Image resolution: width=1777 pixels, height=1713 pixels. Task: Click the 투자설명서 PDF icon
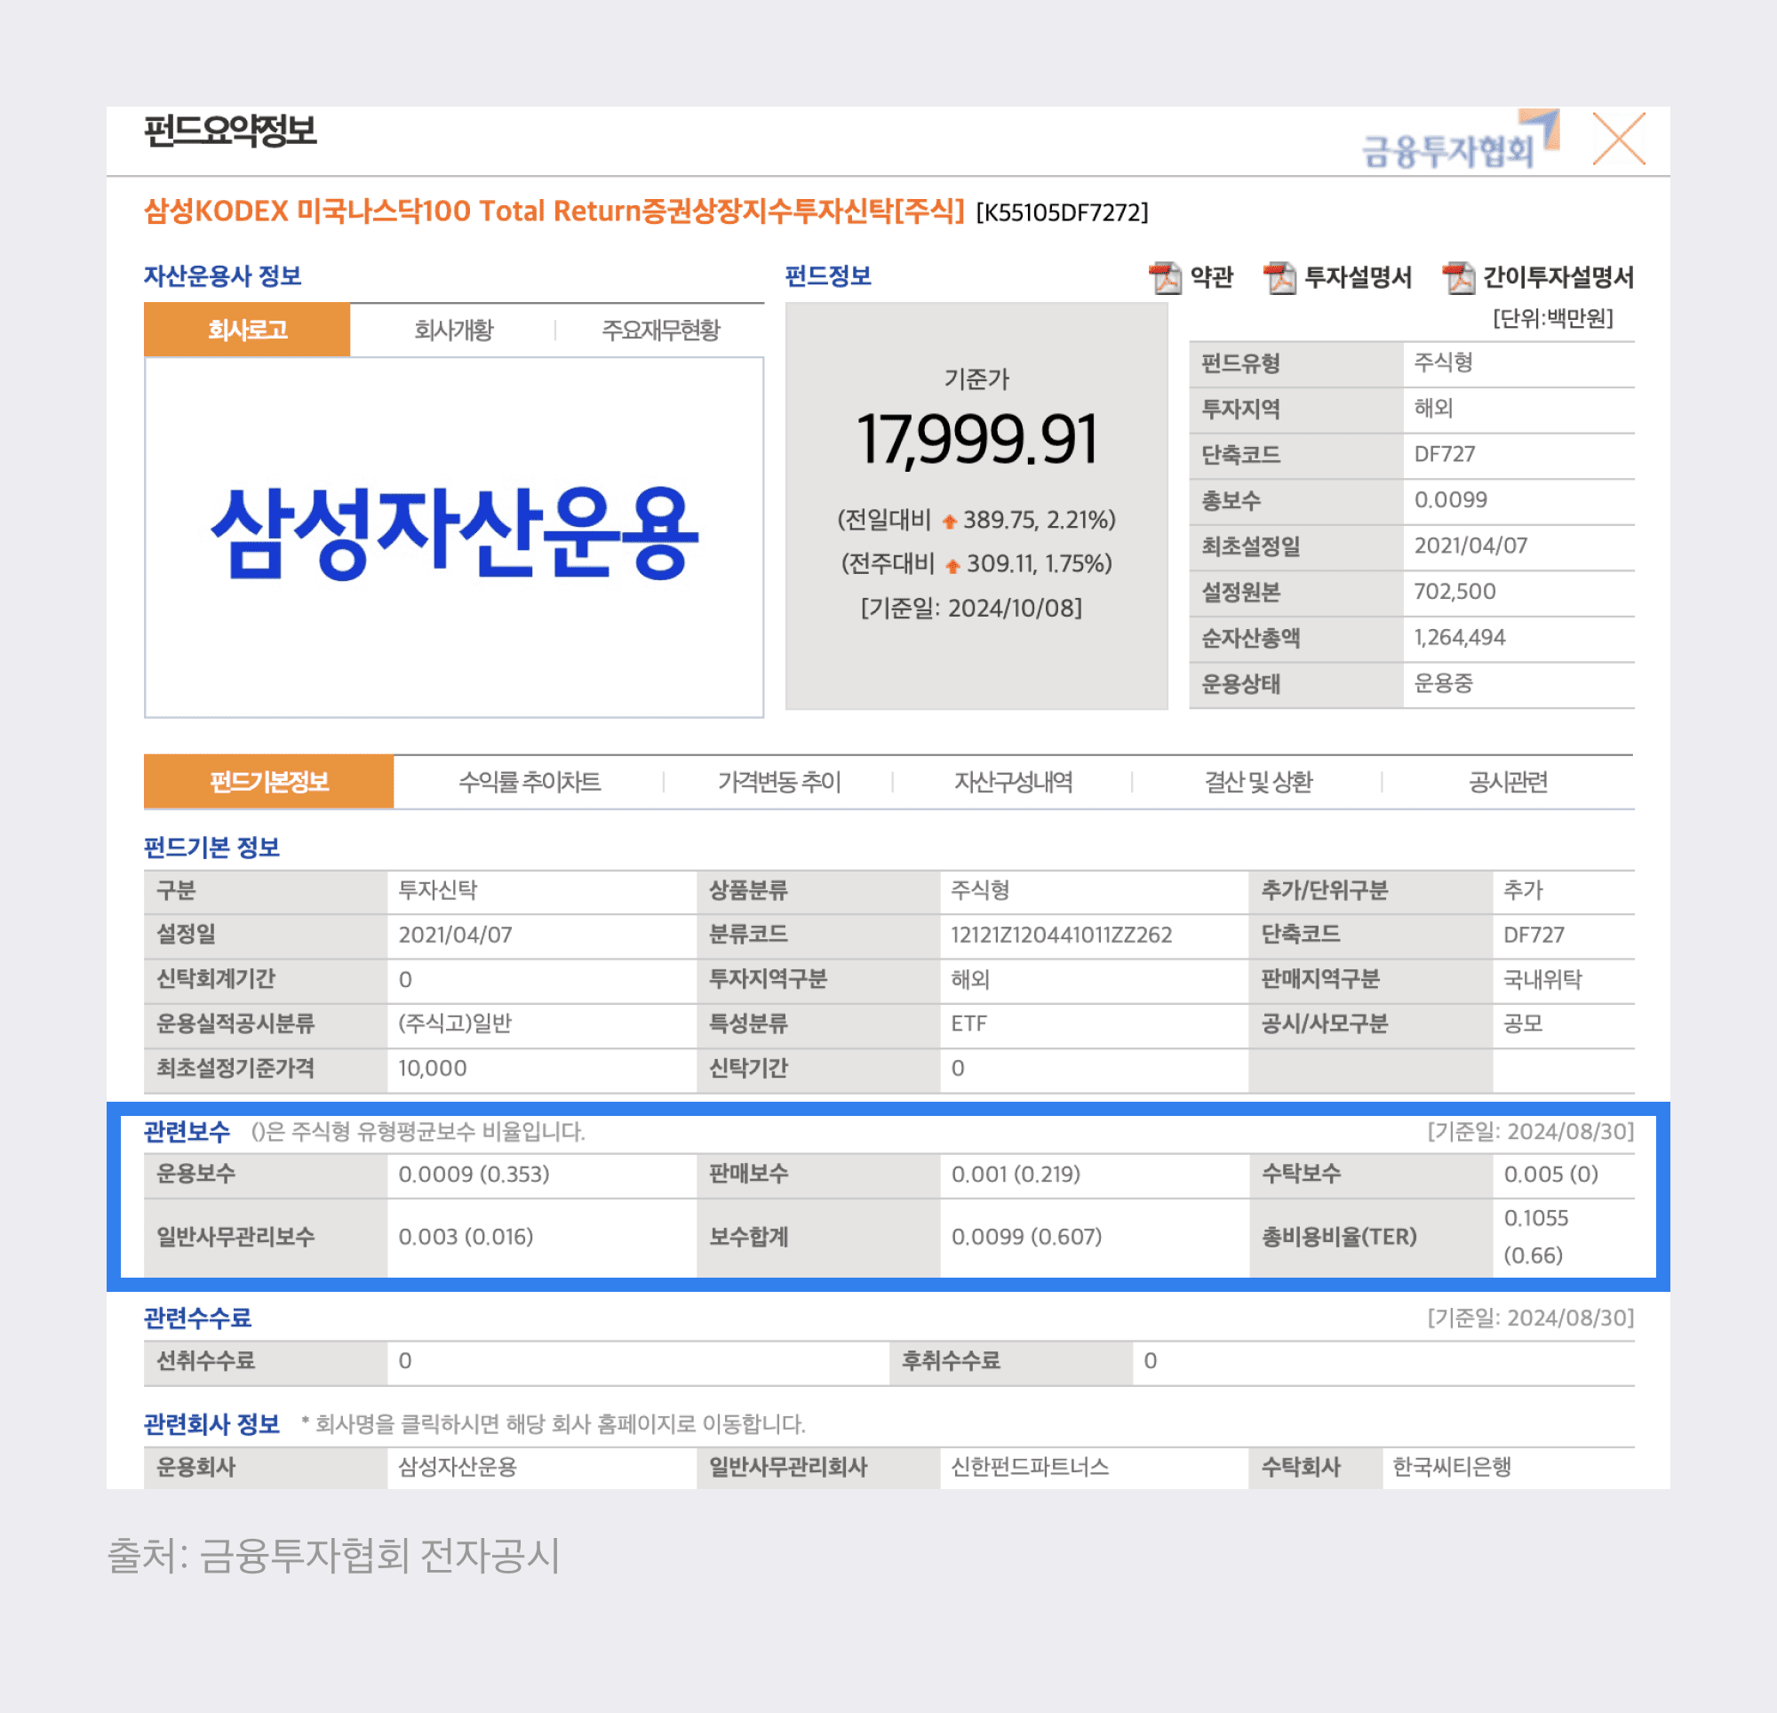pyautogui.click(x=1279, y=277)
